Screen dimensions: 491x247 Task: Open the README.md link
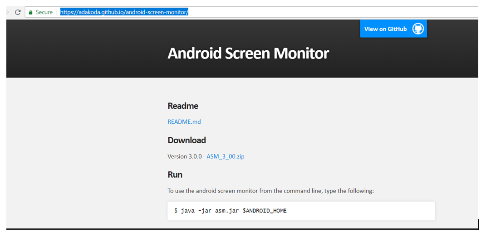184,121
